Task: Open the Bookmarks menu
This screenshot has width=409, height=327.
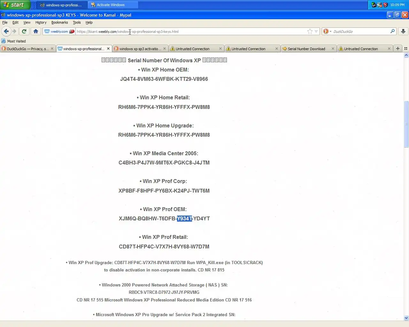Action: (x=59, y=22)
